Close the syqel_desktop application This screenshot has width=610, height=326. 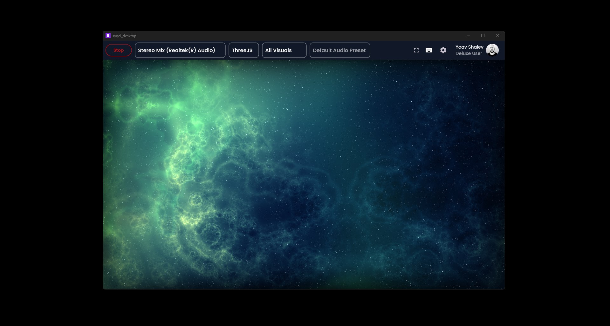tap(497, 36)
